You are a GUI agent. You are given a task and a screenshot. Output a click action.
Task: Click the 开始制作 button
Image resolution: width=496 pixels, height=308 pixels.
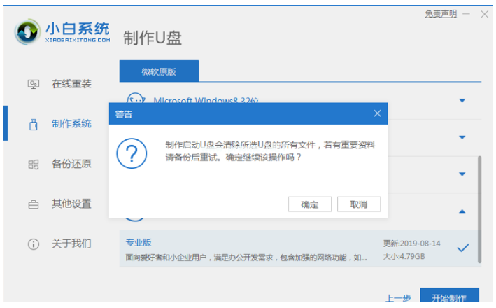(449, 297)
